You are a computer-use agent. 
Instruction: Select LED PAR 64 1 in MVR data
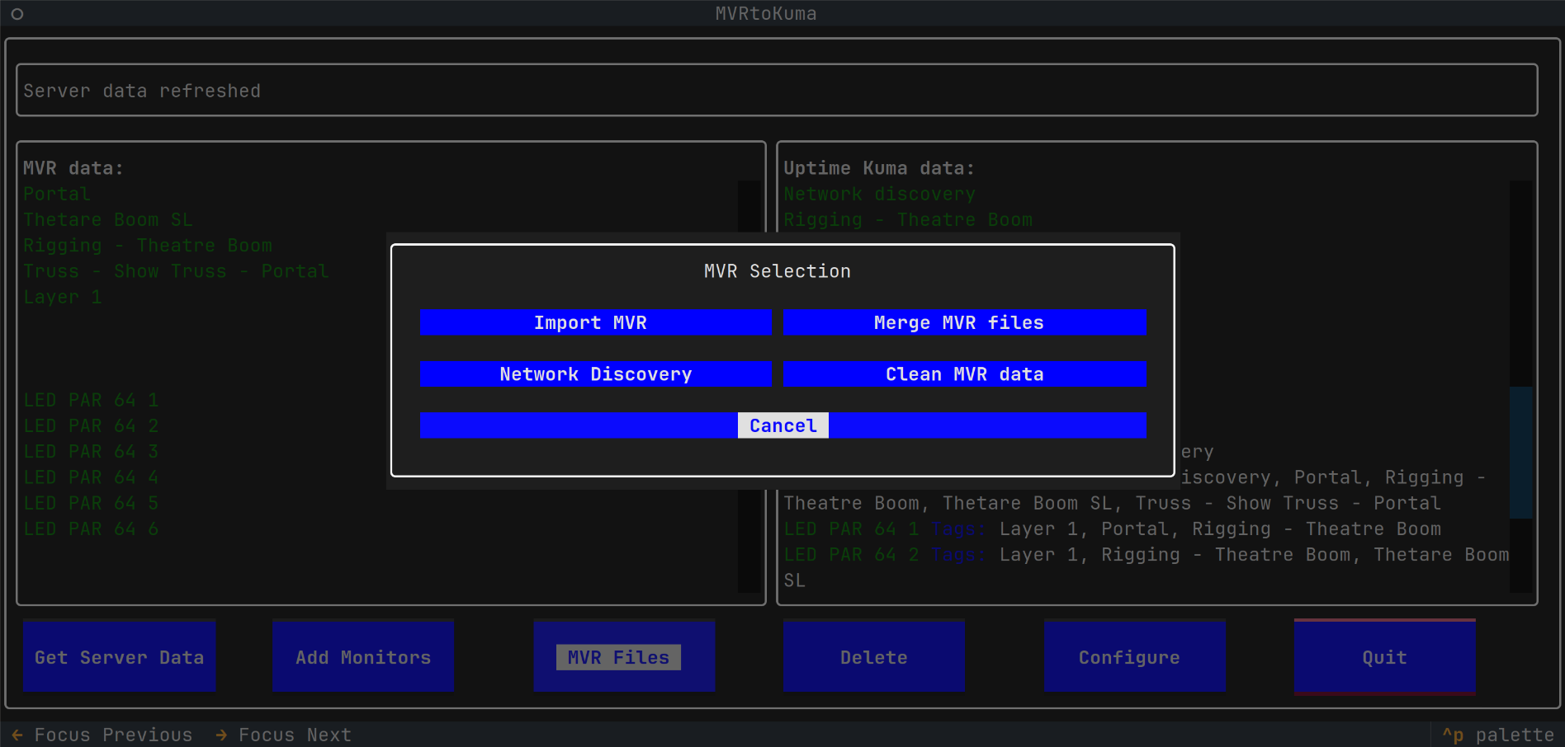tap(91, 400)
